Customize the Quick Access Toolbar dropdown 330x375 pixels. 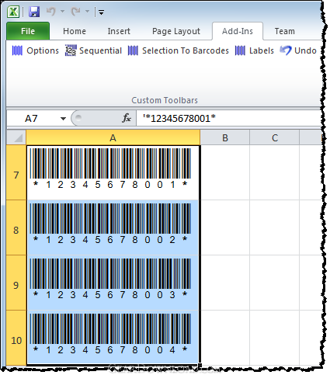(101, 12)
